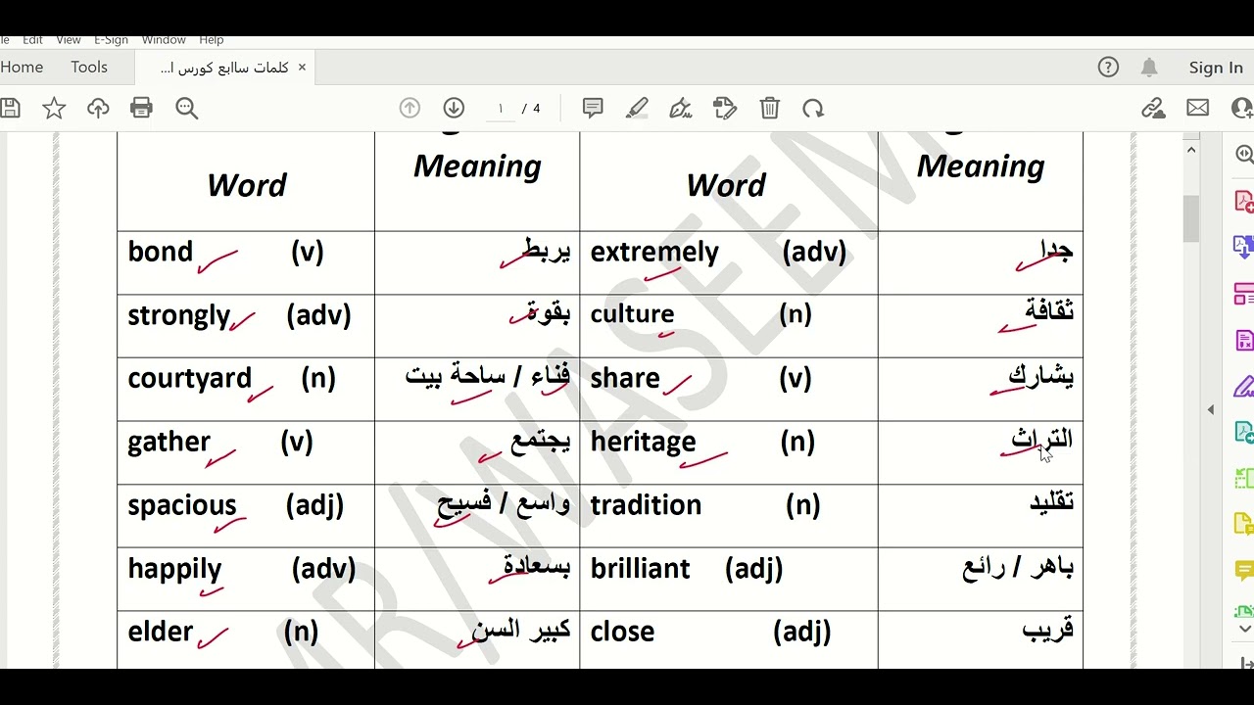Open the Comment tool in right panel
This screenshot has width=1254, height=705.
pos(1244,570)
